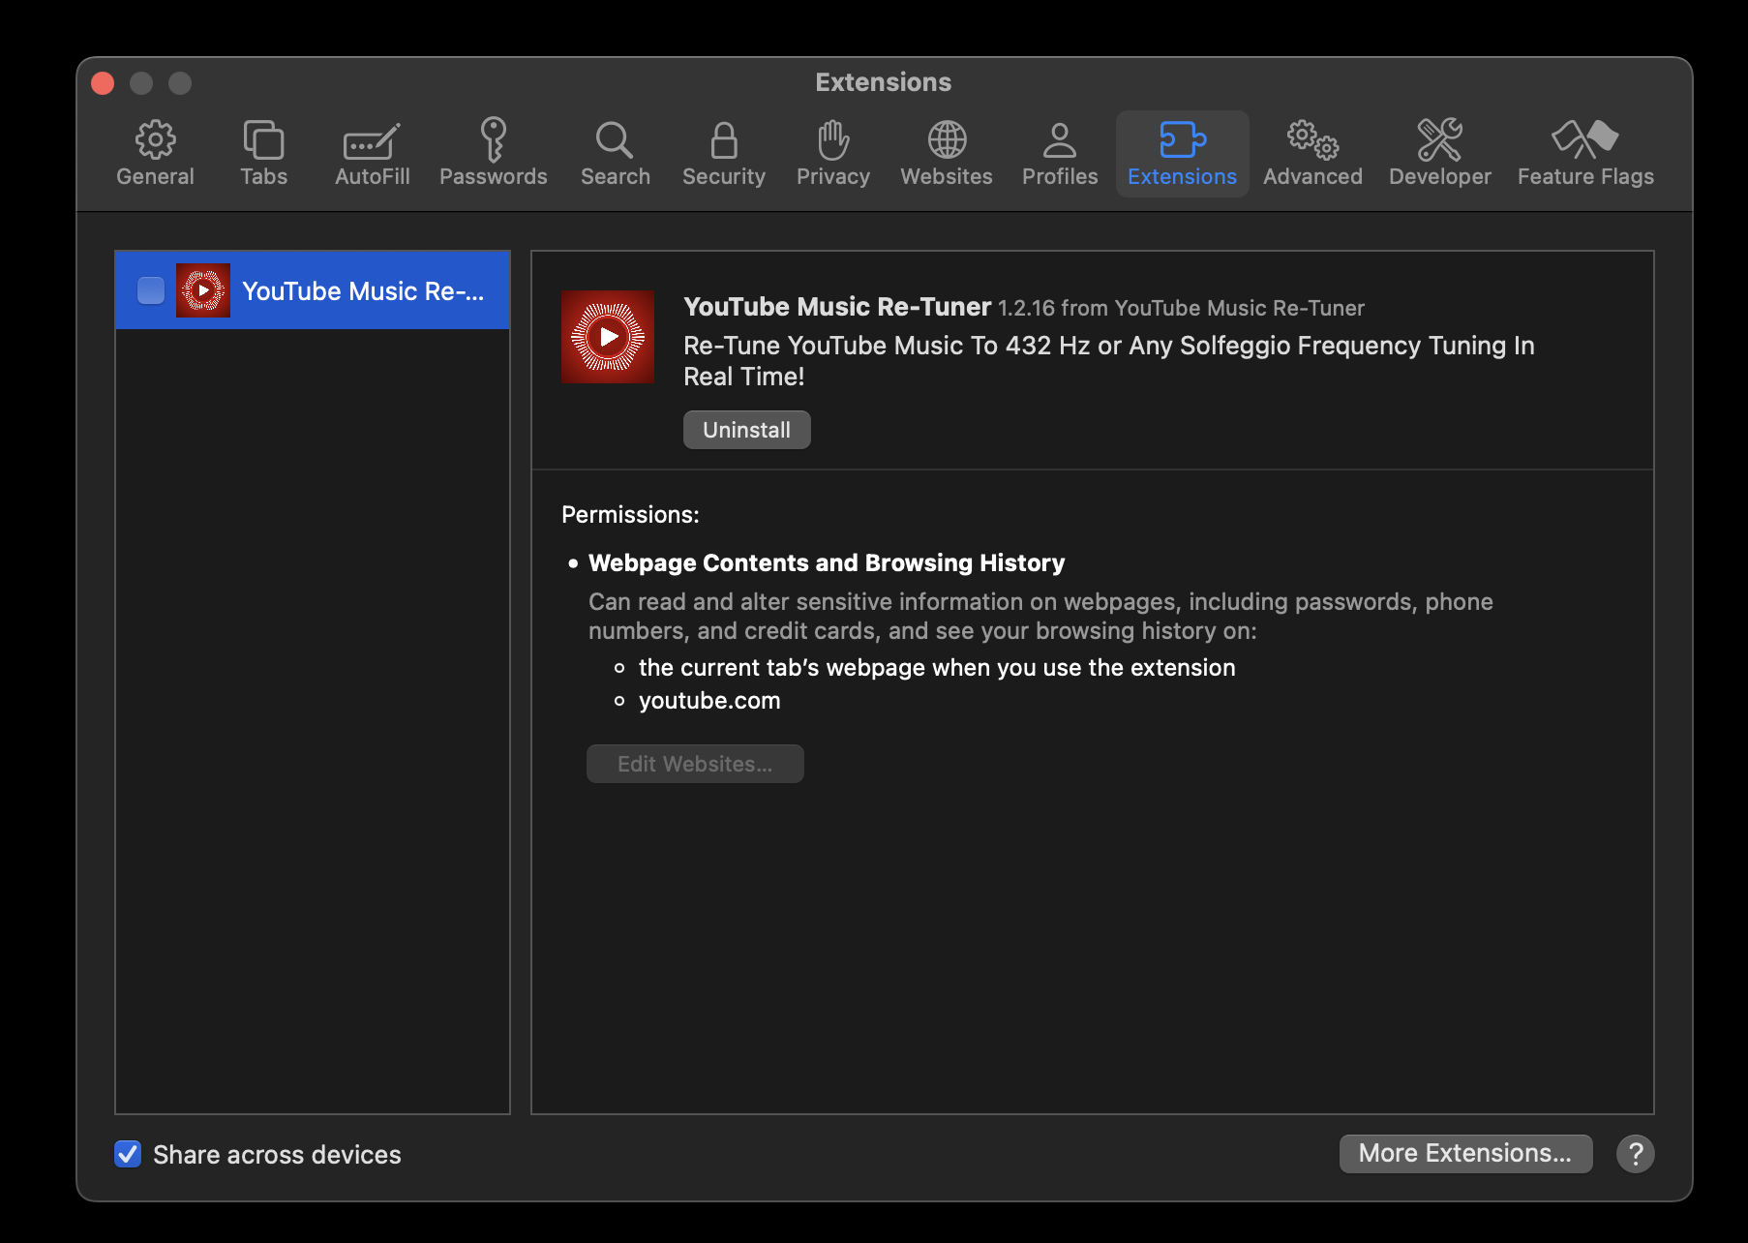Screen dimensions: 1748x1243
Task: Switch to the Profiles pane
Action: (1060, 154)
